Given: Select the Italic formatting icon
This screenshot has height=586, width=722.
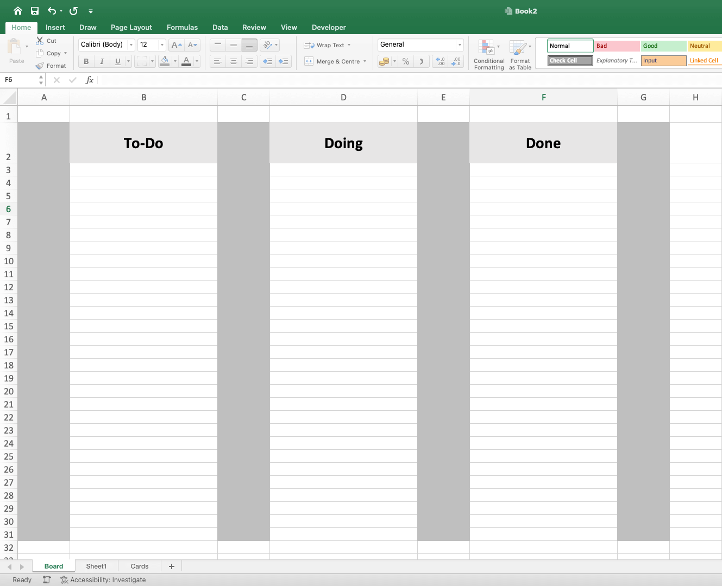Looking at the screenshot, I should 102,61.
